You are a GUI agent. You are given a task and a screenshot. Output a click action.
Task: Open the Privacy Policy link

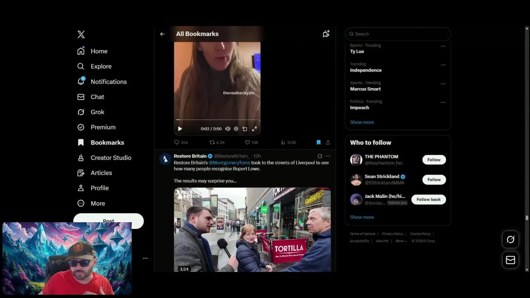click(393, 234)
